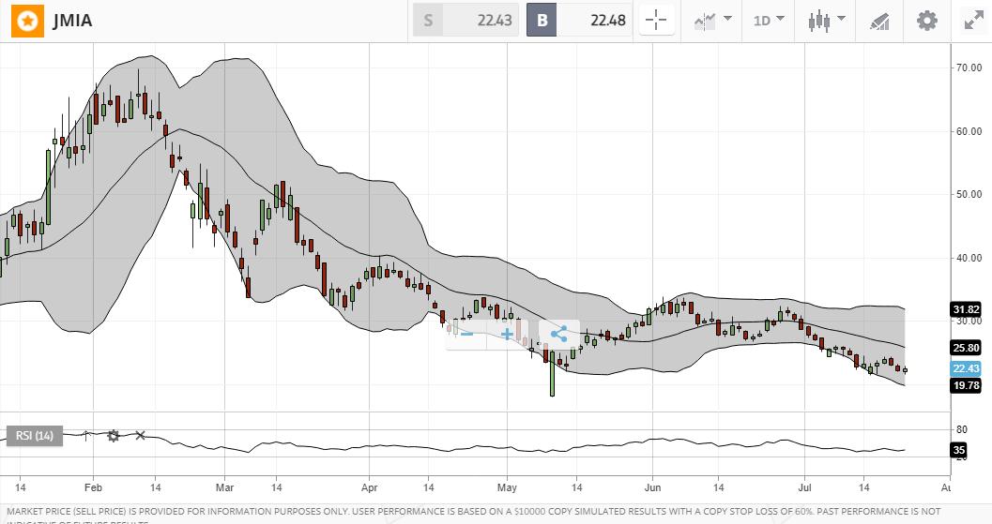The image size is (992, 524).
Task: Expand the 1D timeframe selector
Action: pos(770,20)
